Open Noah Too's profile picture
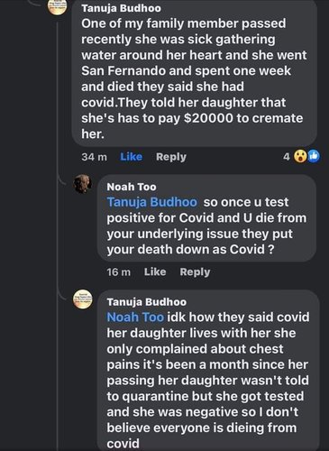Viewport: 329px width, 451px height. tap(82, 183)
